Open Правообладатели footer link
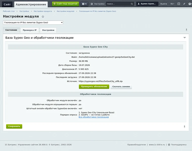Image resolution: width=192 pixels, height=151 pixels. 136,145
